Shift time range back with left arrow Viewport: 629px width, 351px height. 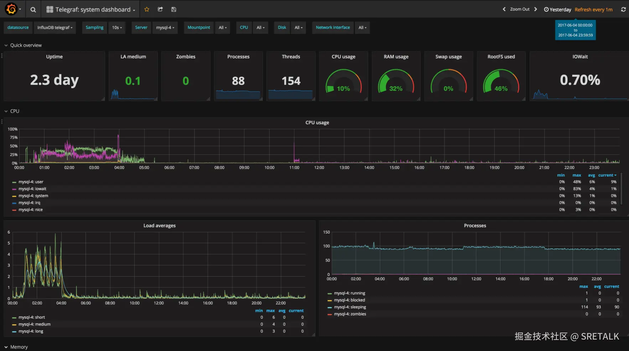tap(504, 9)
